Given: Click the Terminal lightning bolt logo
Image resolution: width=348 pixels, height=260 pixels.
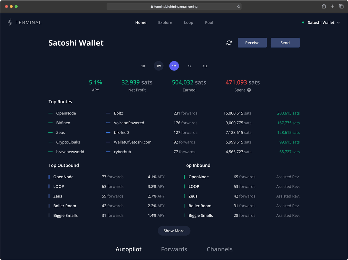Looking at the screenshot, I should pyautogui.click(x=10, y=22).
